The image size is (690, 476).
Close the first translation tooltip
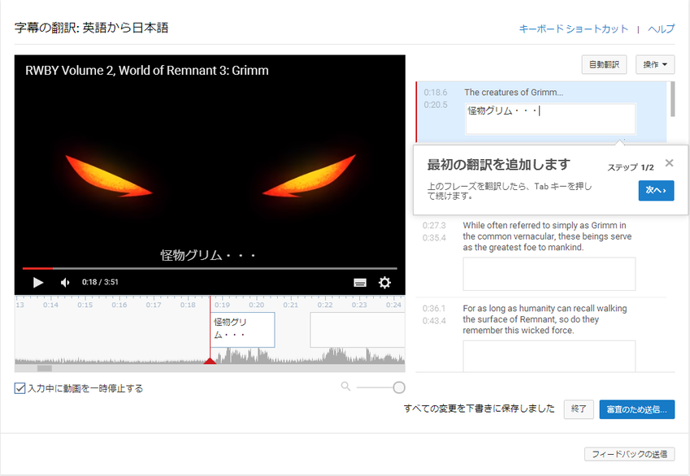point(670,163)
